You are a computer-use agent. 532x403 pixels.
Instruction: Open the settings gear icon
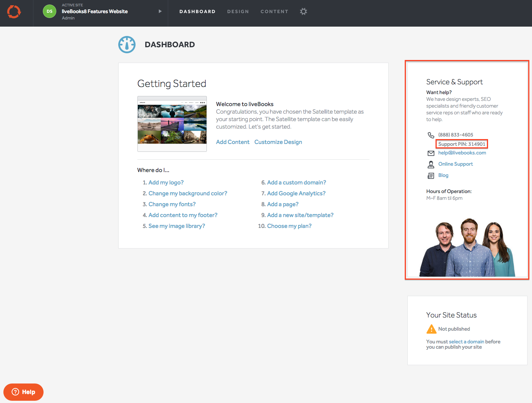coord(303,12)
